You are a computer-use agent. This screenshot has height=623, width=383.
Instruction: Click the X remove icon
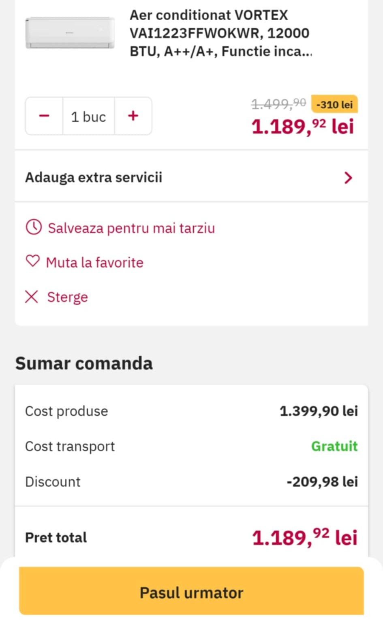[32, 297]
